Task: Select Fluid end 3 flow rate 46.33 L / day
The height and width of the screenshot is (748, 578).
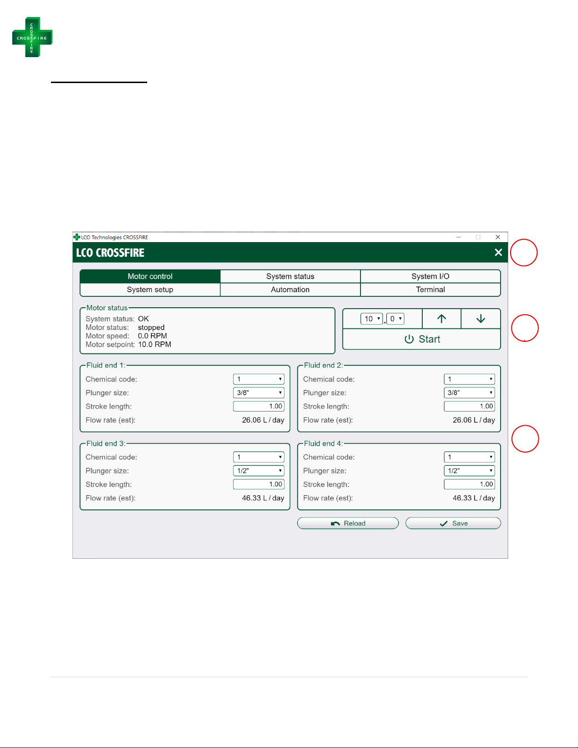Action: coord(263,498)
